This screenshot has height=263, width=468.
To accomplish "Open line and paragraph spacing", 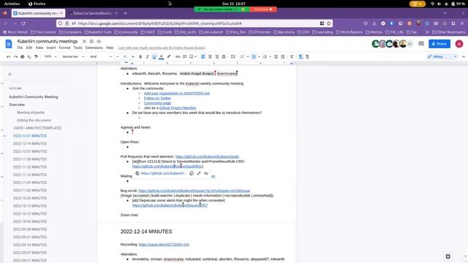I will tap(233, 57).
